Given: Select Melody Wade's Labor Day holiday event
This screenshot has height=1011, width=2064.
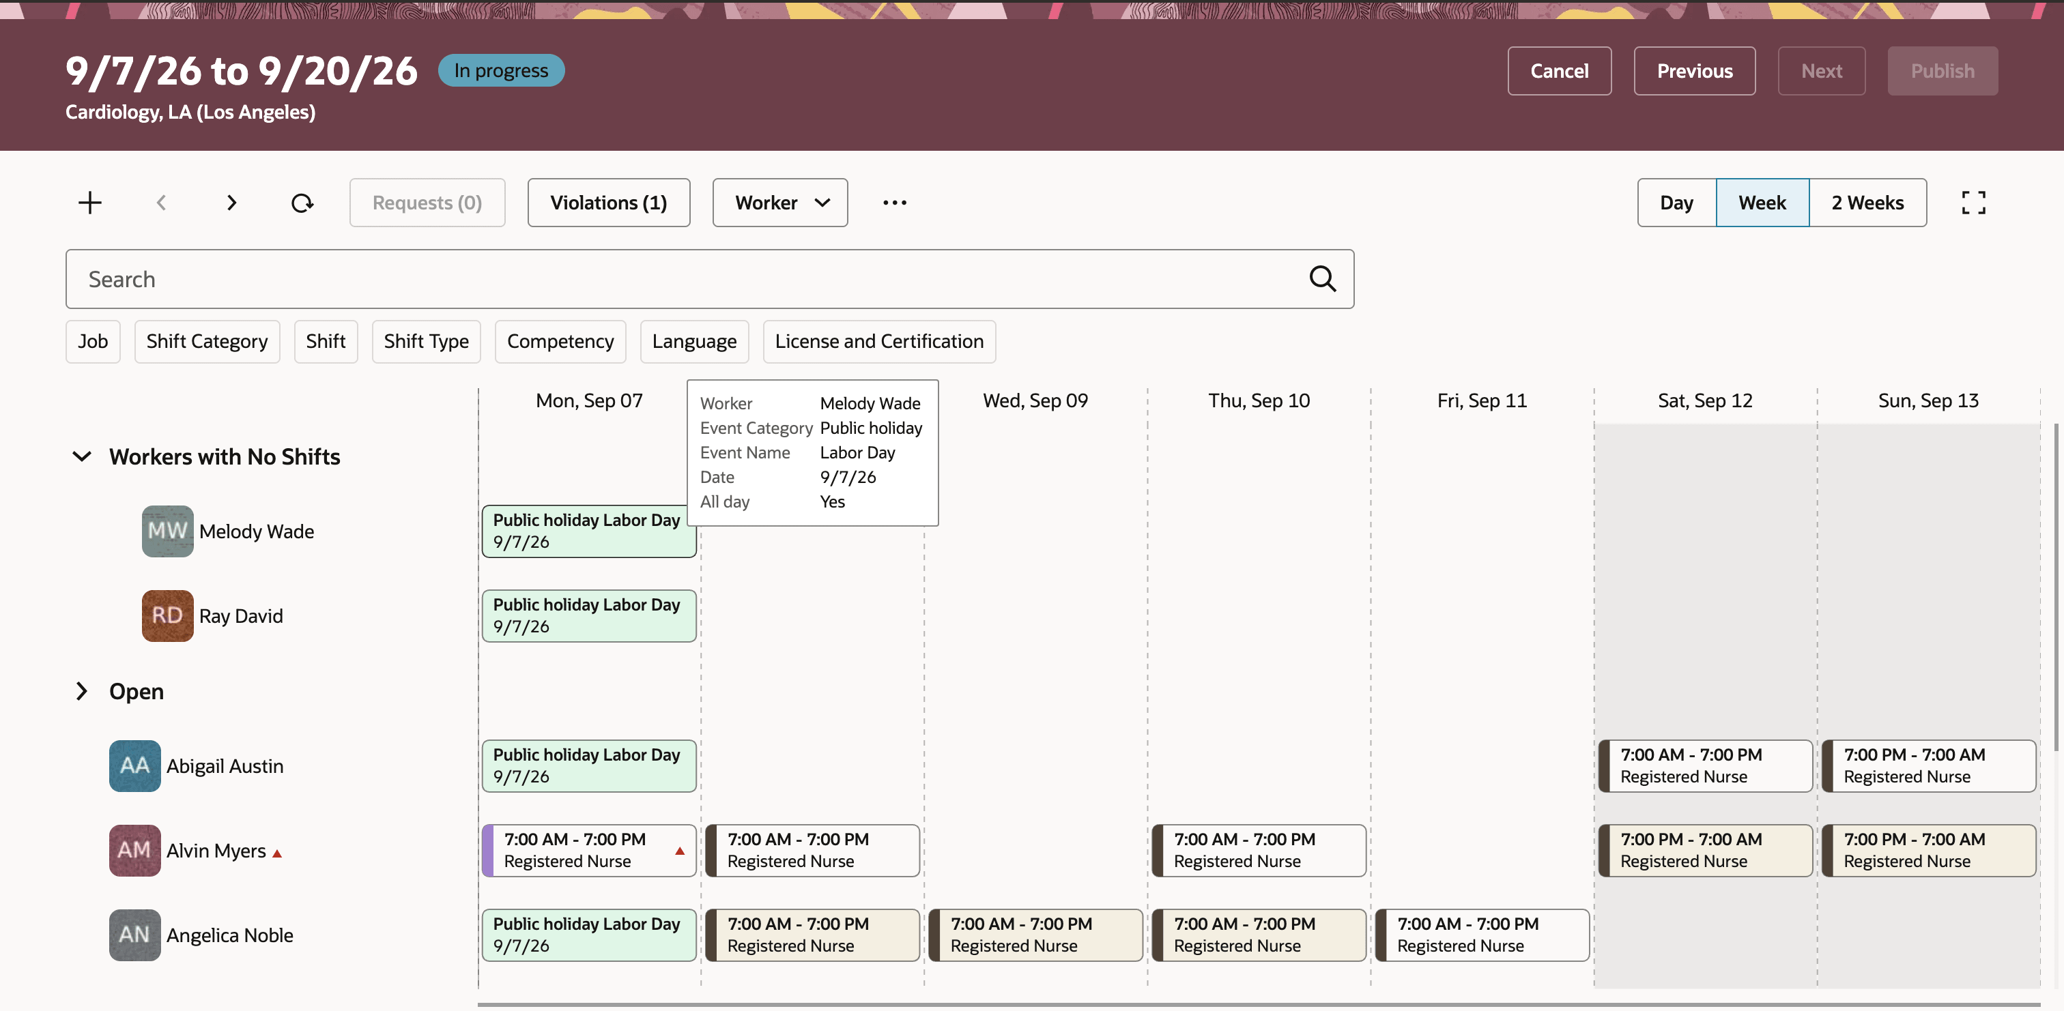Looking at the screenshot, I should coord(589,531).
